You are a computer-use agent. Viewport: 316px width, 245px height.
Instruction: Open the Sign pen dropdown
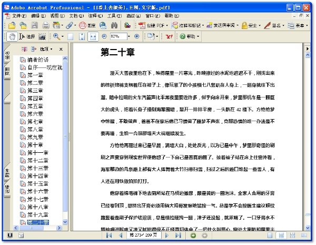coord(274,25)
